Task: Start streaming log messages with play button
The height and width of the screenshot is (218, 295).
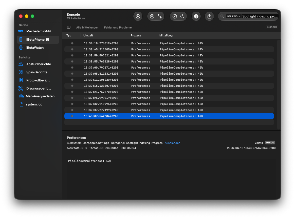Action: tap(138, 16)
